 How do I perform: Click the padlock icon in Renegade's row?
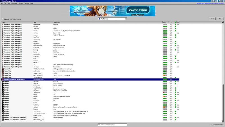point(178,48)
